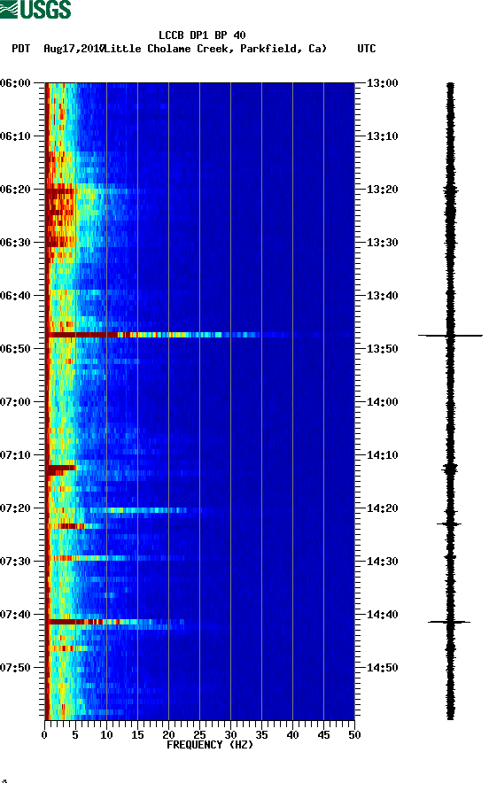Click the USGS logo

pyautogui.click(x=35, y=9)
